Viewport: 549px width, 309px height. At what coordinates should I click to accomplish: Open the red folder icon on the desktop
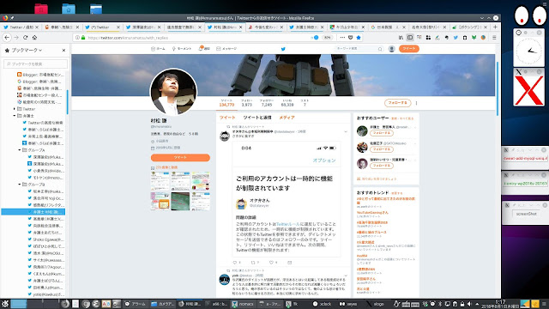coord(41,9)
